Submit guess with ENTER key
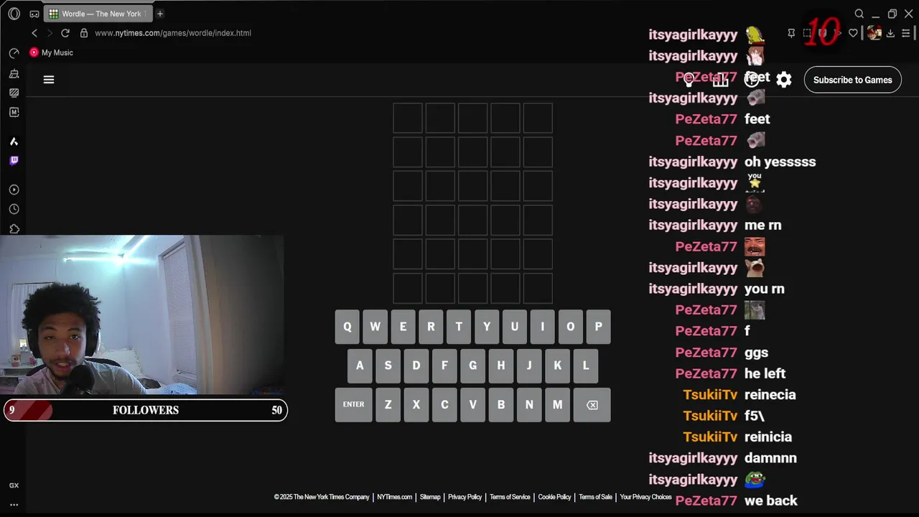This screenshot has height=517, width=919. point(353,405)
